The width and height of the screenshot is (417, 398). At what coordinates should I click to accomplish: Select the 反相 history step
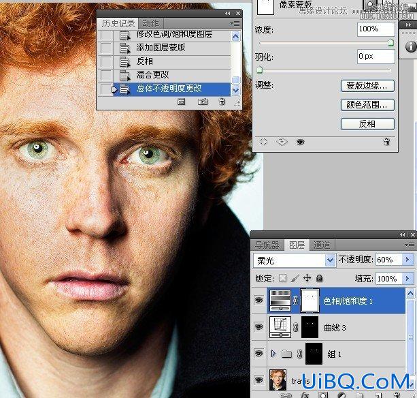pos(171,62)
